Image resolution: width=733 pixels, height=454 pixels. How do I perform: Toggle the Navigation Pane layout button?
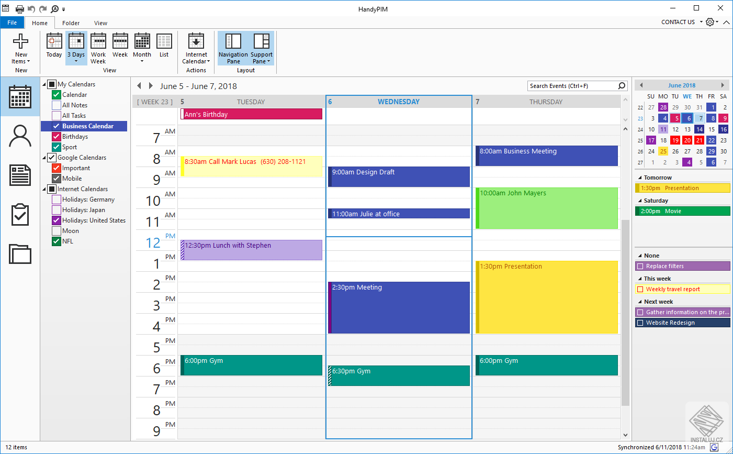pos(233,48)
